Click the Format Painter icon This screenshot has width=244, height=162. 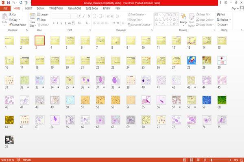tap(11, 25)
